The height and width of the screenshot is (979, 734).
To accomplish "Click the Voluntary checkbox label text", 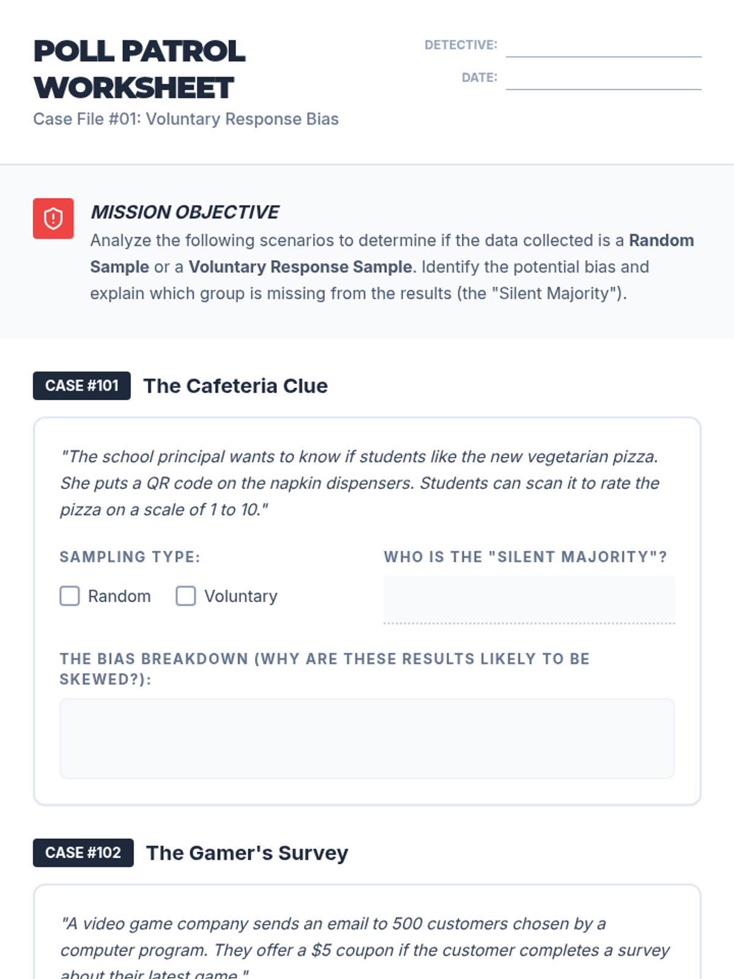I will 241,596.
